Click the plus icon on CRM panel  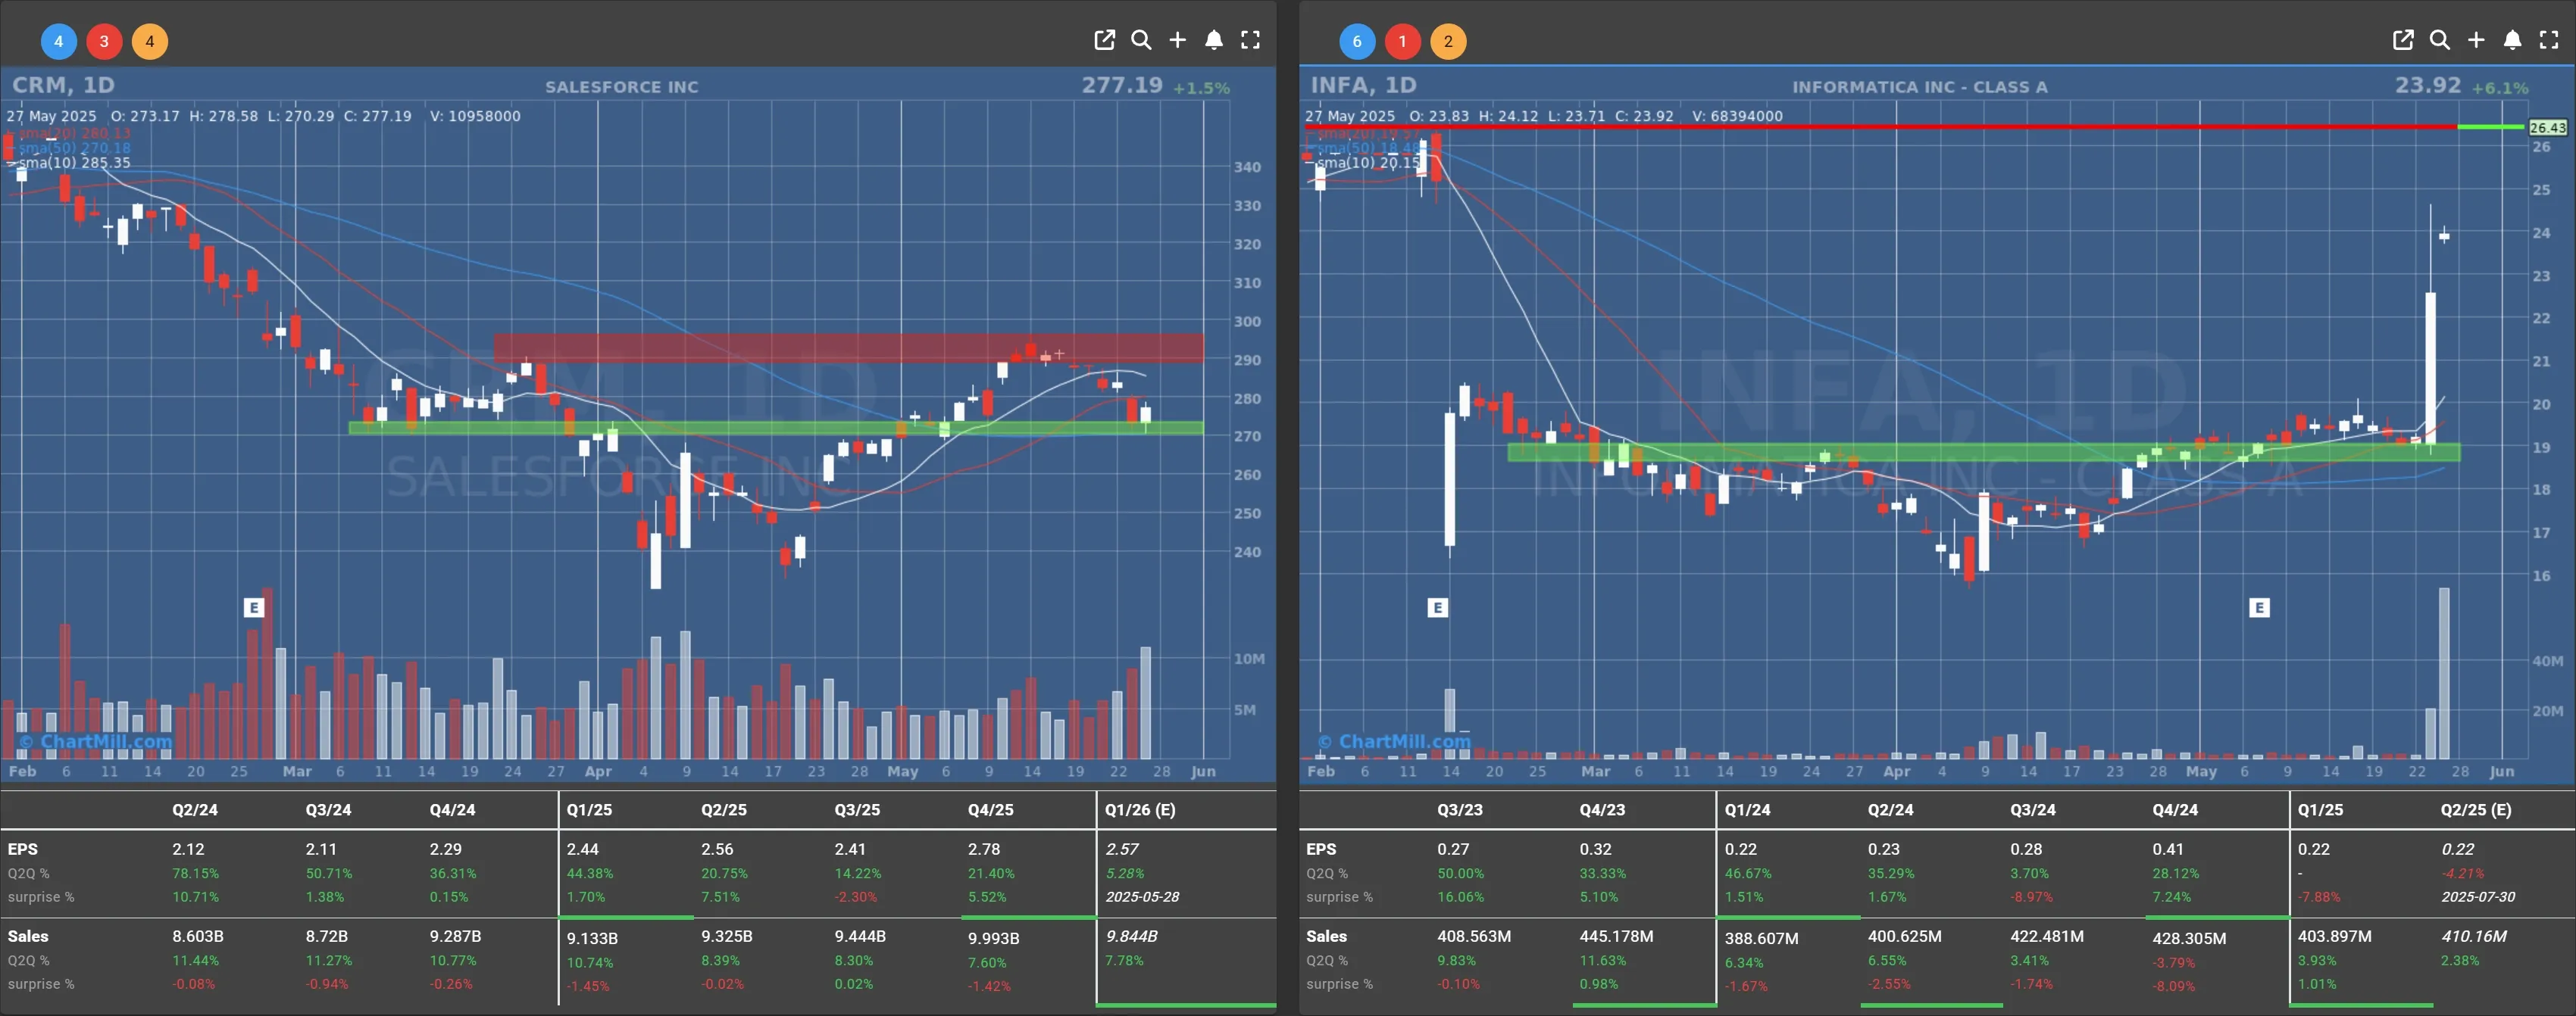[x=1178, y=40]
